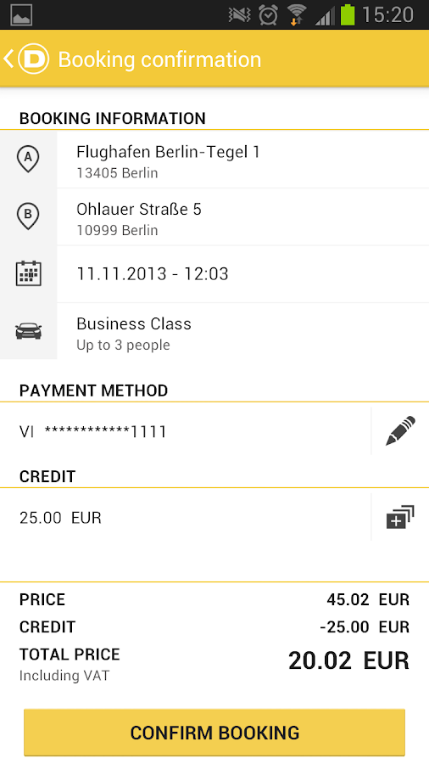429x764 pixels.
Task: Open Ohlauer Straße 5 destination address
Action: click(242, 216)
